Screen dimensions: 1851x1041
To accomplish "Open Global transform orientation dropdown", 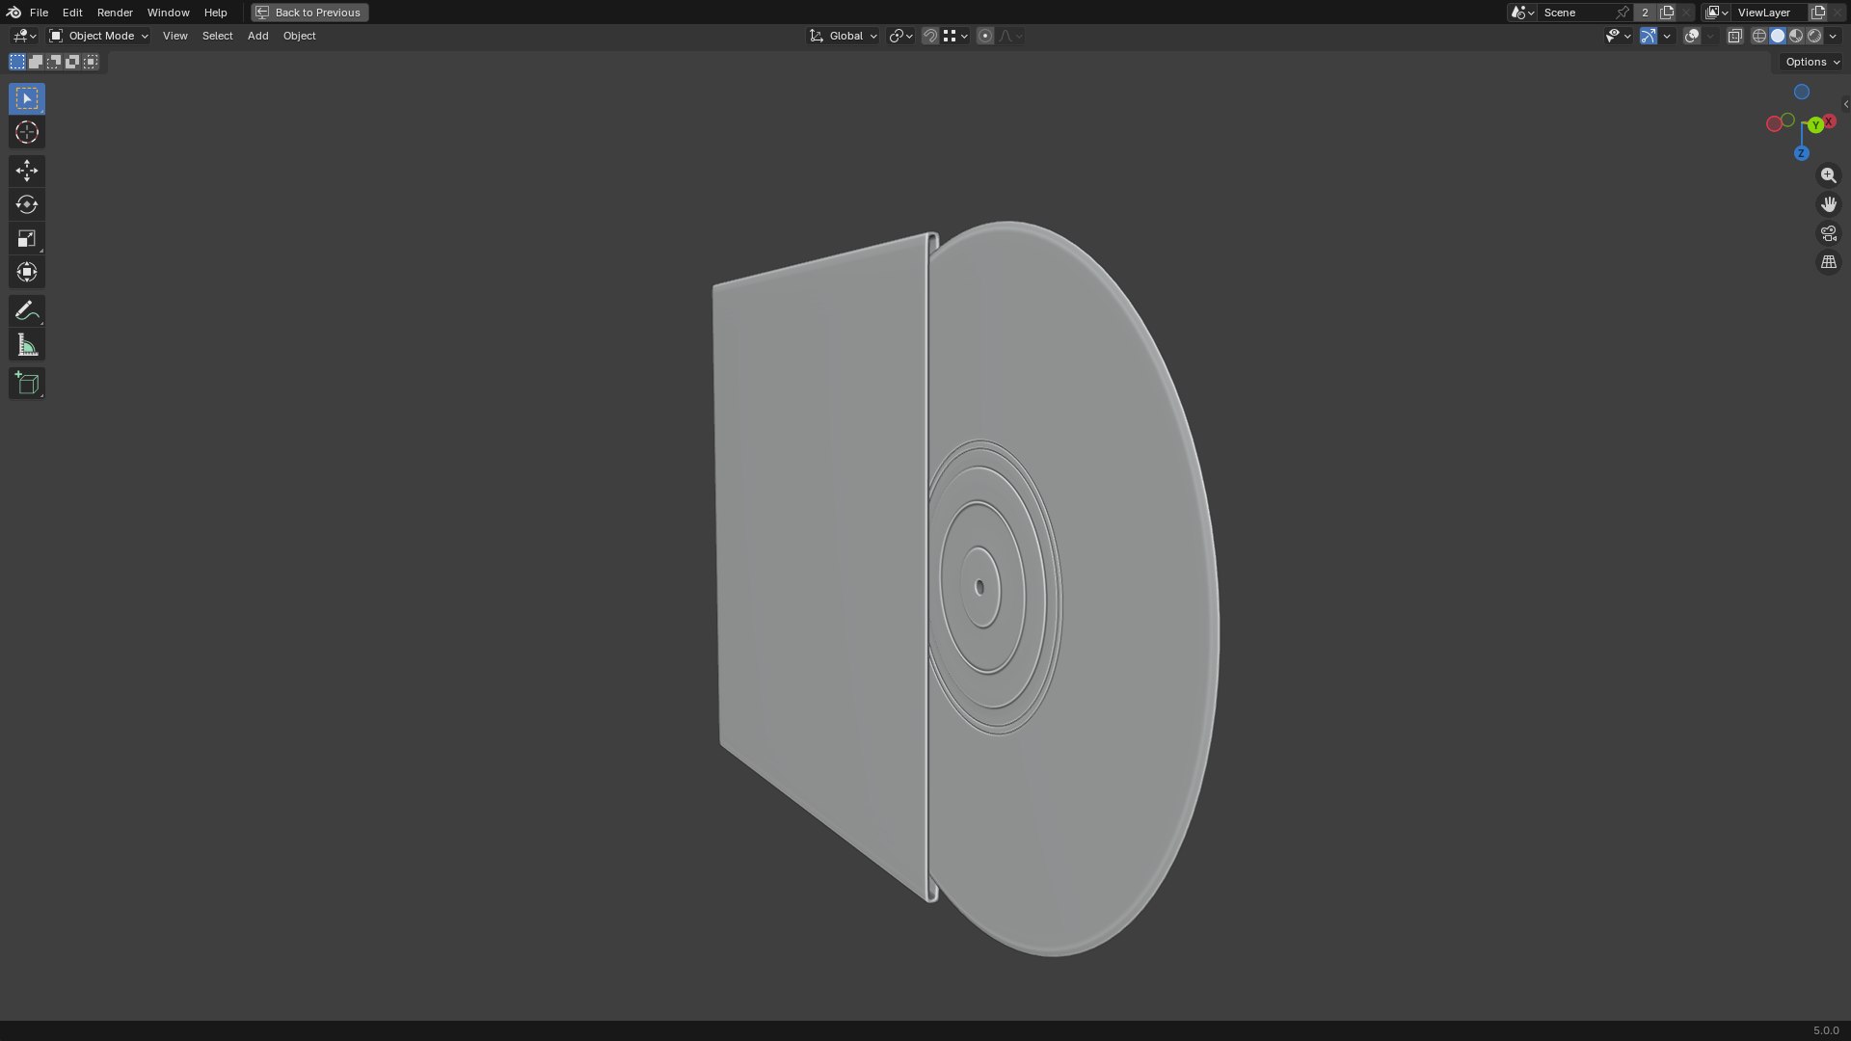I will (843, 36).
